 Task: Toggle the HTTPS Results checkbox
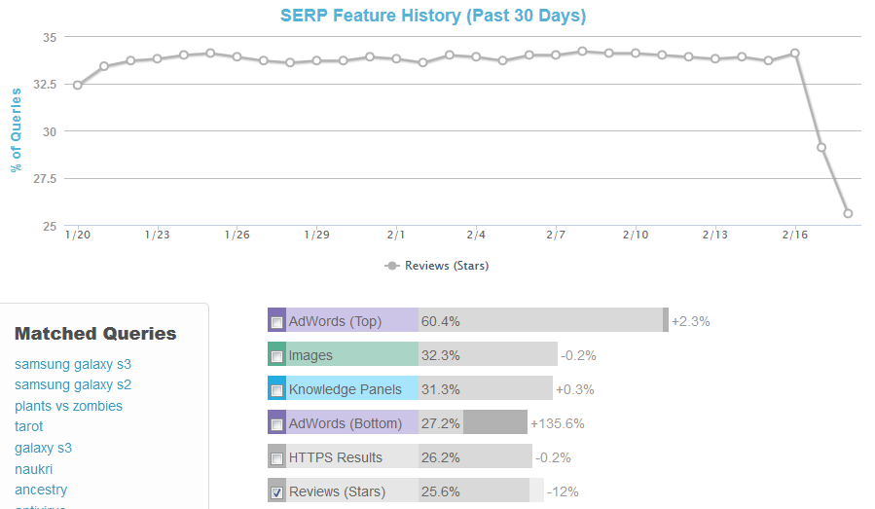click(x=277, y=459)
